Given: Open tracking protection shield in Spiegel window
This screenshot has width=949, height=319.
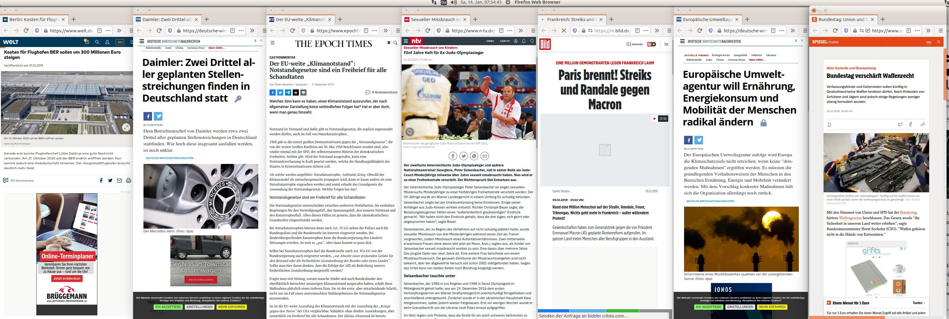Looking at the screenshot, I should tap(846, 31).
